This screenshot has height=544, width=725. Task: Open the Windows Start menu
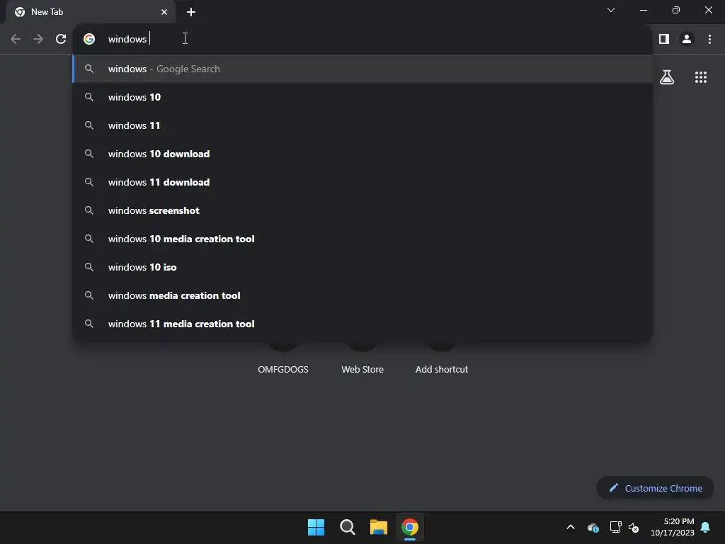coord(316,527)
